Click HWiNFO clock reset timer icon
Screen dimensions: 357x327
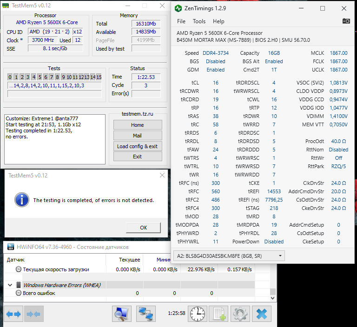[198, 314]
